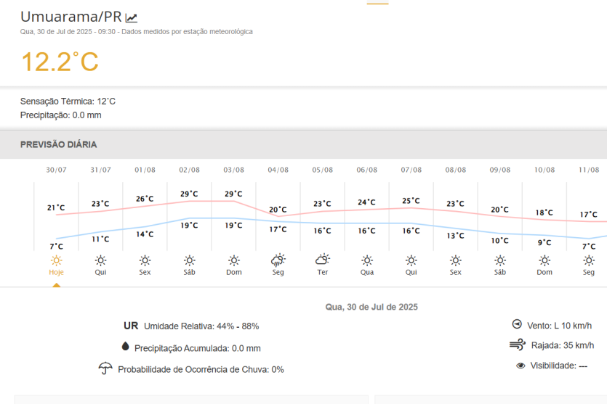
Task: Select the sun icon for Dom 10/08
Action: point(544,260)
